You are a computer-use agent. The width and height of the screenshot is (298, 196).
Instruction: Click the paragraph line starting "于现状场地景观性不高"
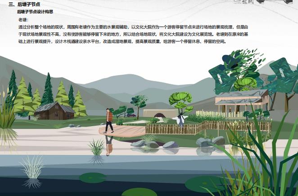coord(133,34)
